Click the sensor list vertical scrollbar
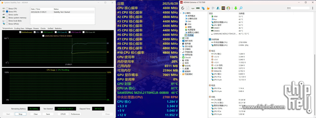Viewport: 316px width, 118px height. [315, 66]
